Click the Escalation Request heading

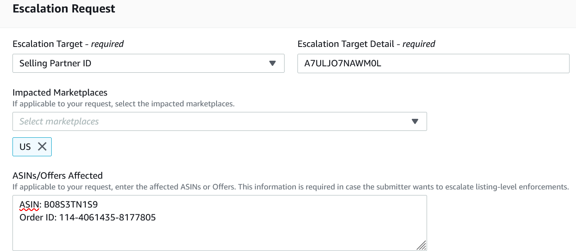pyautogui.click(x=64, y=9)
